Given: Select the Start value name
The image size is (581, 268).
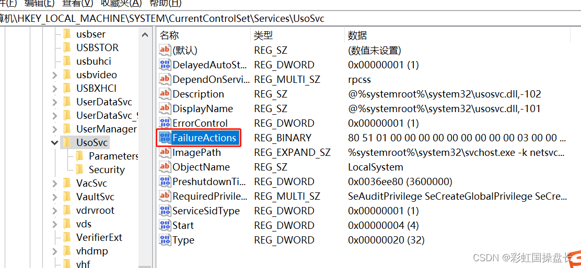Looking at the screenshot, I should (183, 225).
